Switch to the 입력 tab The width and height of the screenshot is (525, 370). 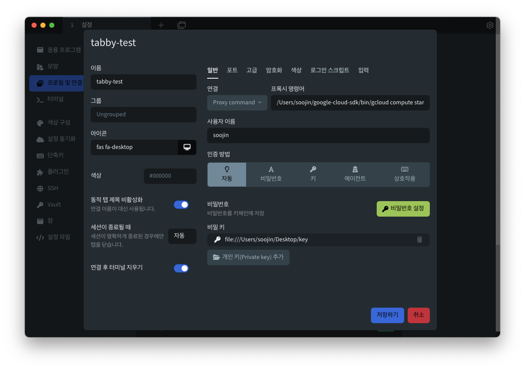(x=363, y=70)
